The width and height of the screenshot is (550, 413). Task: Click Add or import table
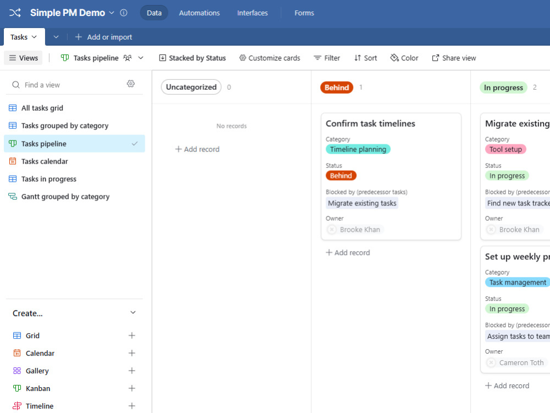click(x=103, y=37)
